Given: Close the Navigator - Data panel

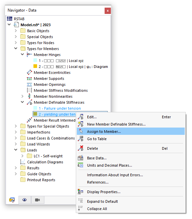Looking at the screenshot, I should [108, 11].
